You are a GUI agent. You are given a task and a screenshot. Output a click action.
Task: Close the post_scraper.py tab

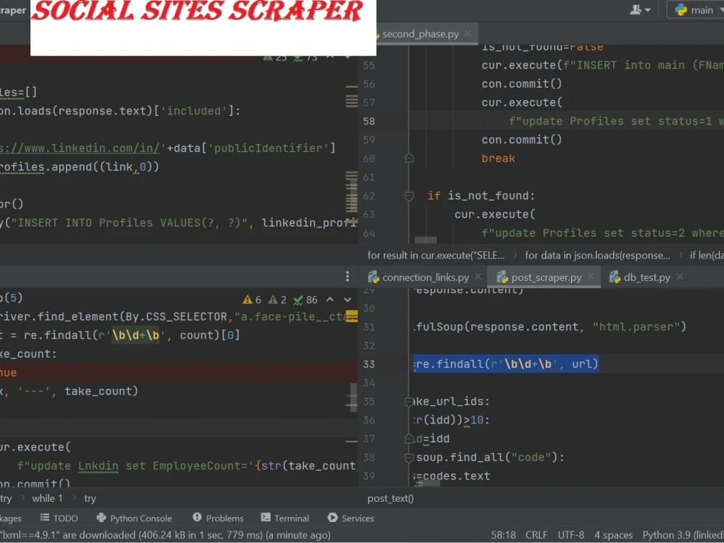pos(591,277)
